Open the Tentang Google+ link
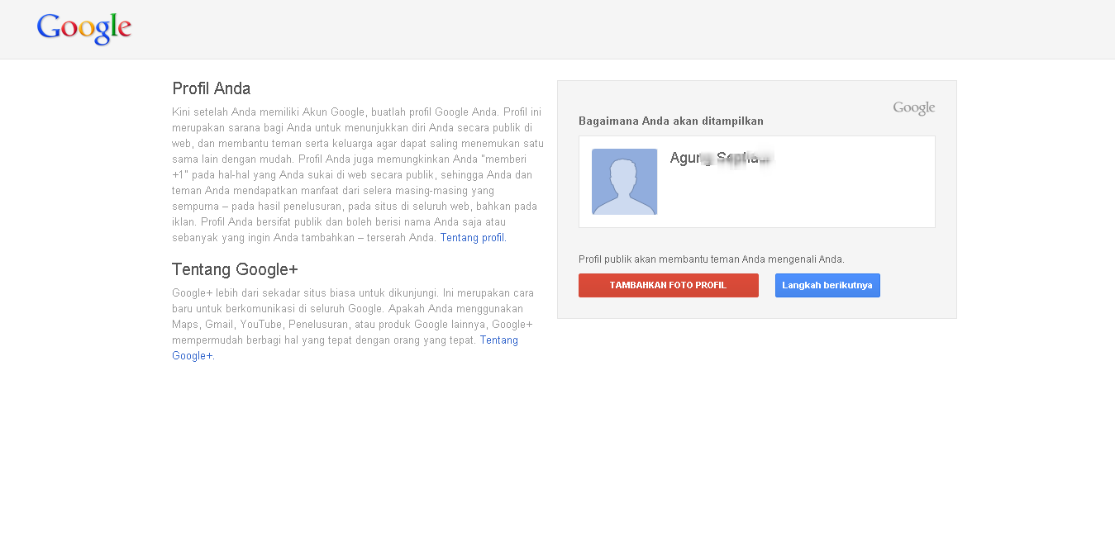 [x=499, y=340]
